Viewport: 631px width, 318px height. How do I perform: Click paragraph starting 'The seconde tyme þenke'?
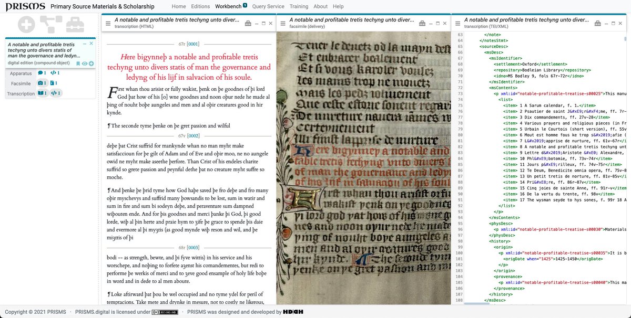168,125
